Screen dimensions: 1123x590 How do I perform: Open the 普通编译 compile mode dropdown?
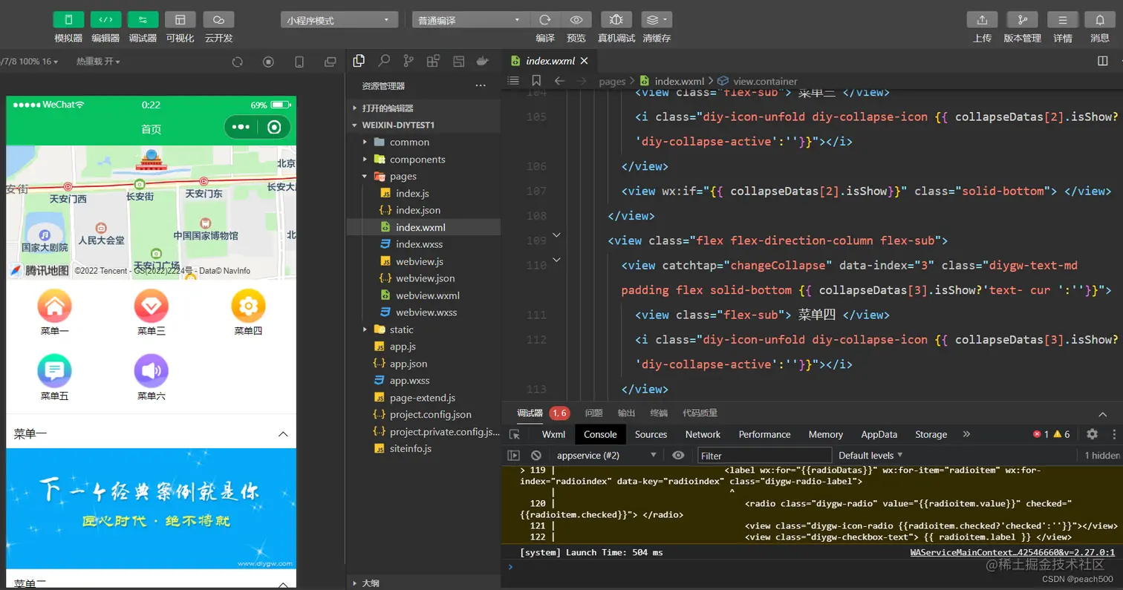click(470, 20)
